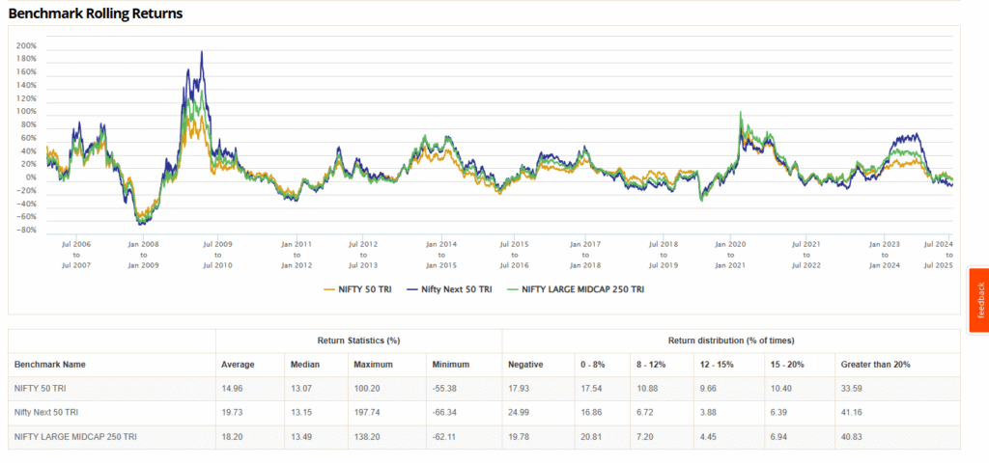Click negative percentage 19.78
Screen dimensions: 989x463
518,436
